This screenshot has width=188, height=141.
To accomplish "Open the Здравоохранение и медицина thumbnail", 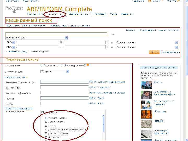I will 146,104.
